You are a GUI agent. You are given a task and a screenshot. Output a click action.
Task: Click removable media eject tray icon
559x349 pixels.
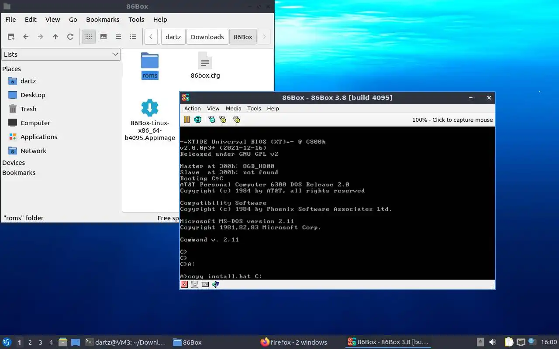(x=480, y=342)
